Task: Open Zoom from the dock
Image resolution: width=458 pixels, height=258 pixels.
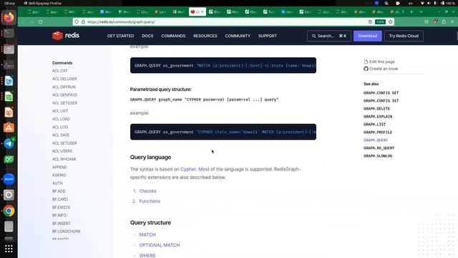Action: pos(9,179)
